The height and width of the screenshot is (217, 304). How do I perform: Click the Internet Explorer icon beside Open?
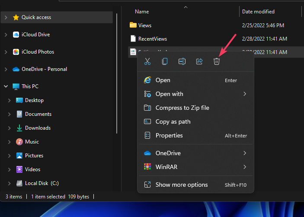pos(147,80)
